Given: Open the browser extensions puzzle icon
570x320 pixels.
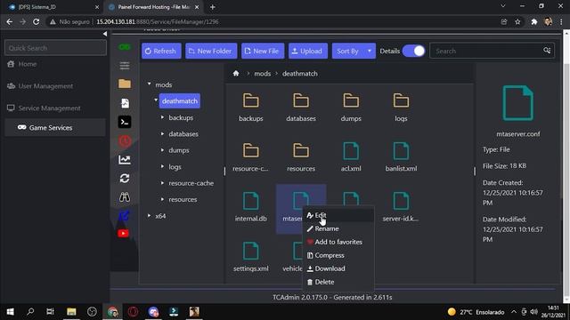Looking at the screenshot, I should click(534, 21).
